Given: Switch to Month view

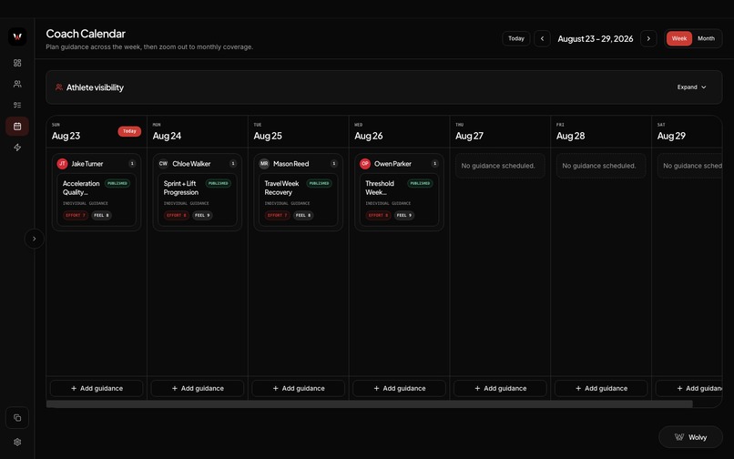Looking at the screenshot, I should pyautogui.click(x=706, y=38).
